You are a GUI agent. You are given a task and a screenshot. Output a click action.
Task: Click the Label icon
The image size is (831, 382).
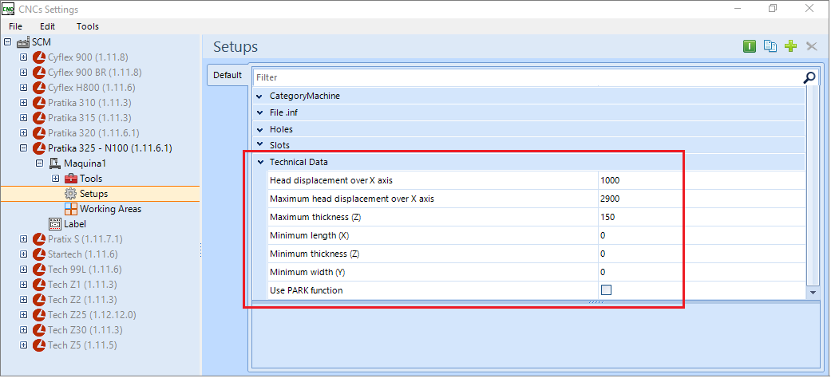55,224
